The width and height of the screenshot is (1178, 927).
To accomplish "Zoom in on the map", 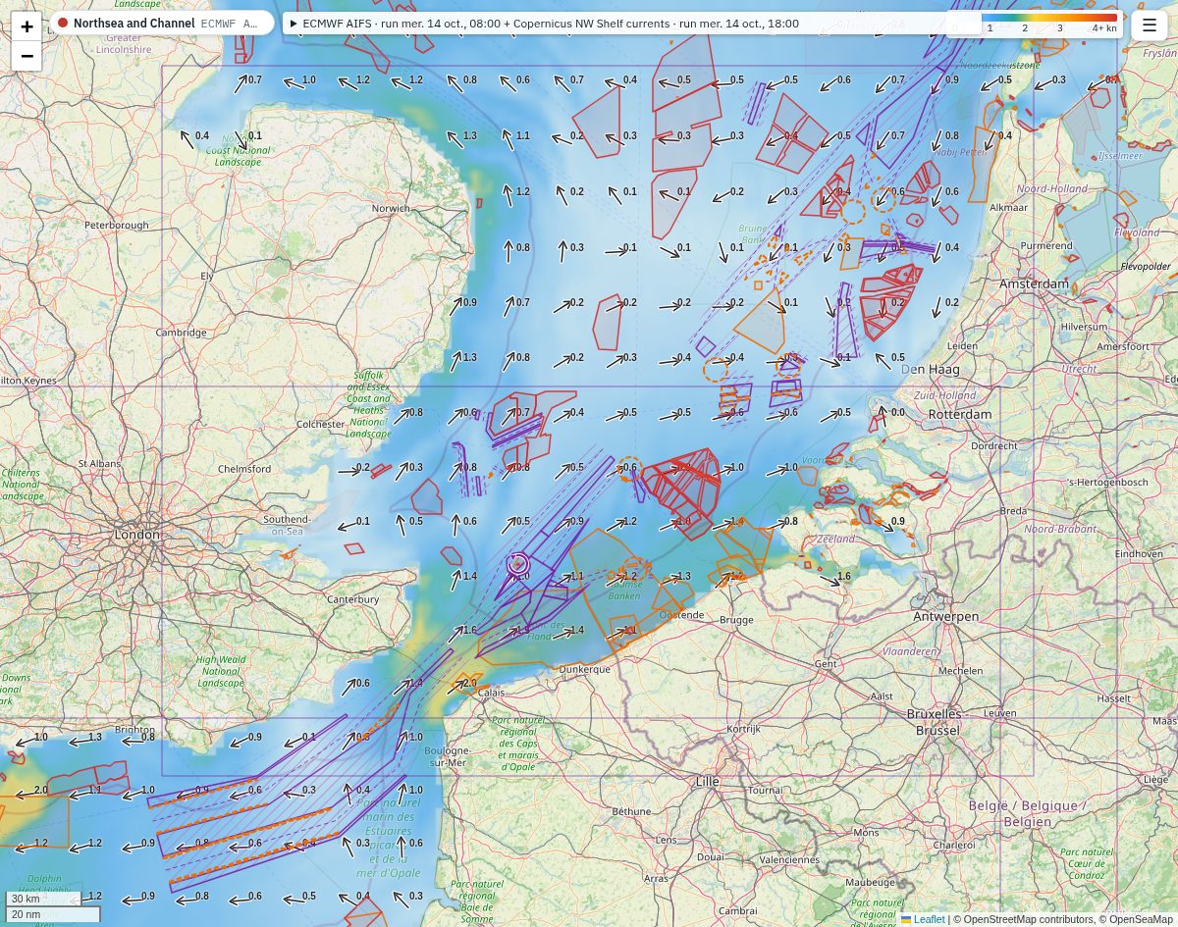I will tap(27, 26).
